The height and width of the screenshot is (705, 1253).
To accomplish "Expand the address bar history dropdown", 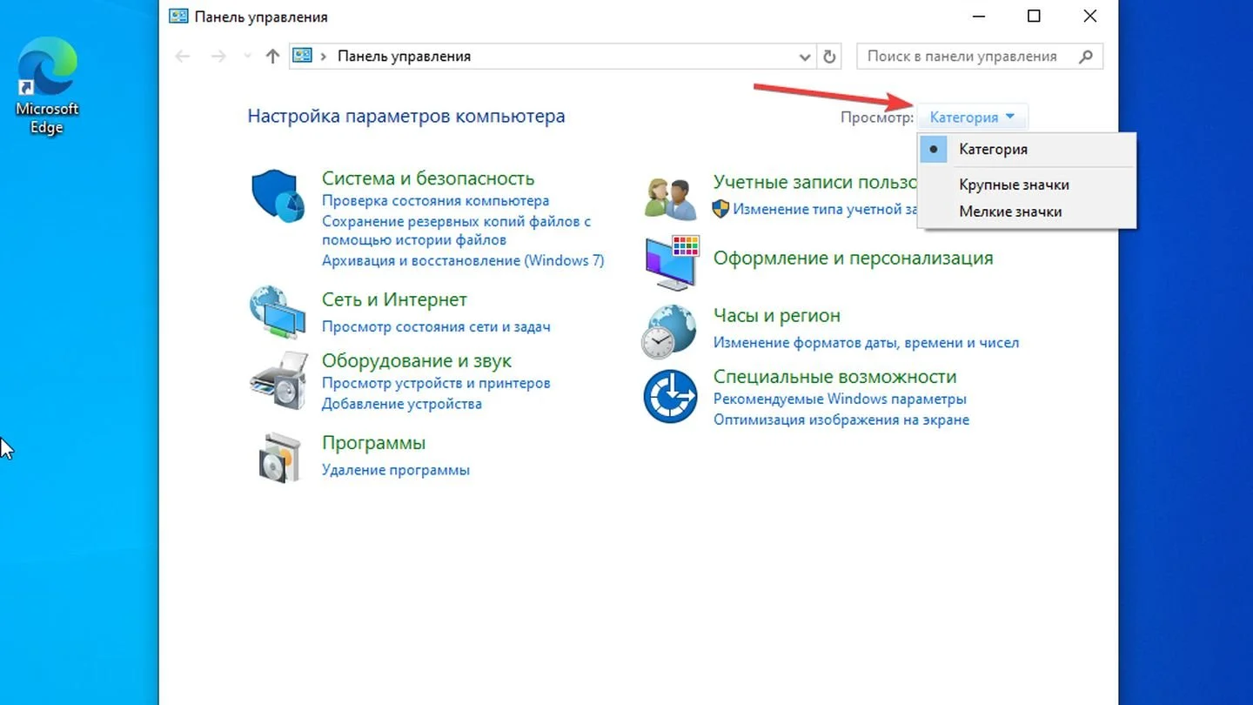I will [x=805, y=57].
